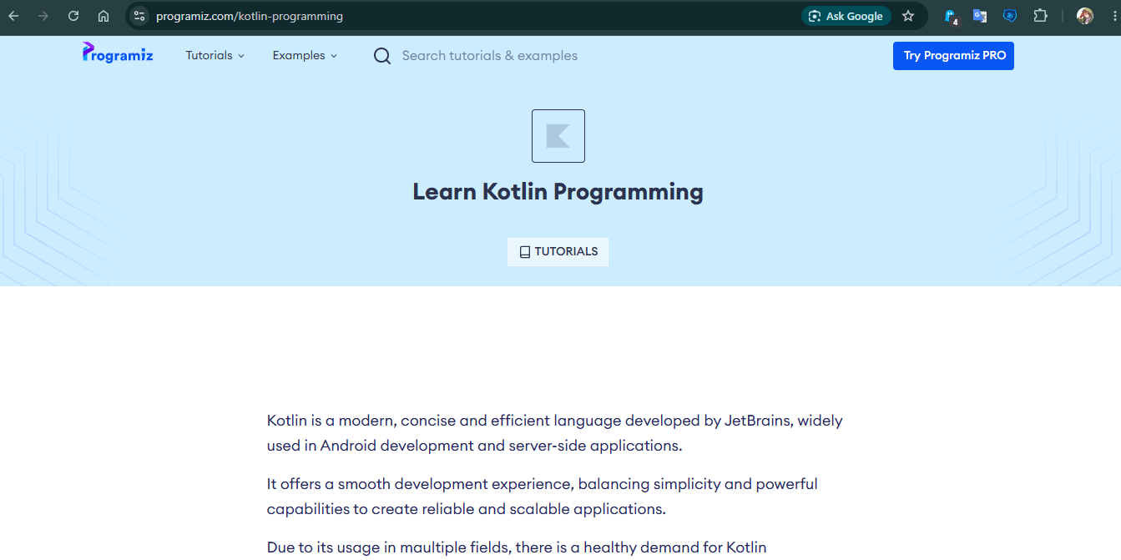
Task: Open the blue shield extension icon
Action: click(x=1010, y=16)
